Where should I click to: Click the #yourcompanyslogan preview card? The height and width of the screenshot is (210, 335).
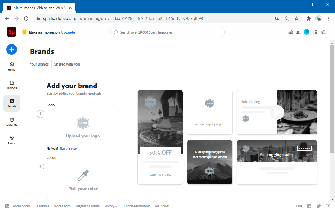click(x=210, y=112)
